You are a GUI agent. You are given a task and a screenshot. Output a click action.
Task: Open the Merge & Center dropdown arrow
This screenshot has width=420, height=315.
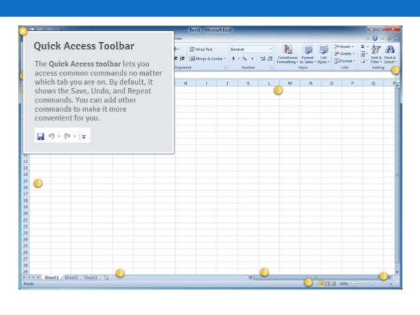225,59
